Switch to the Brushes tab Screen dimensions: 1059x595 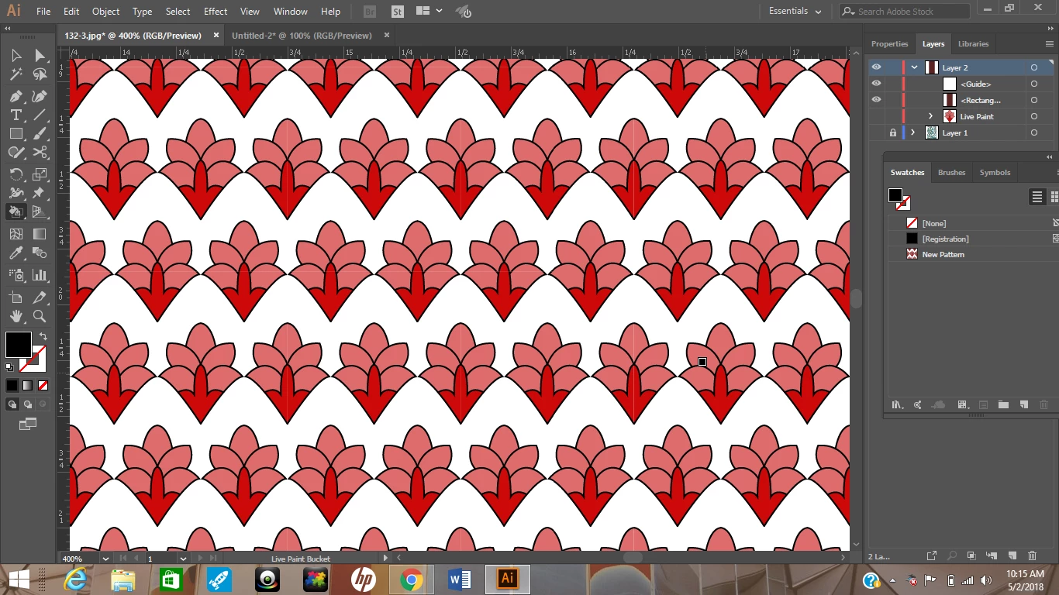click(x=951, y=172)
